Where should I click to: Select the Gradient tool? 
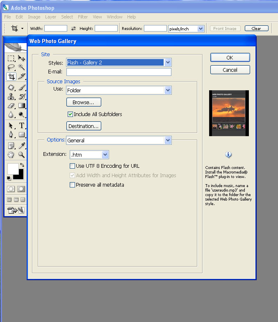(x=21, y=105)
